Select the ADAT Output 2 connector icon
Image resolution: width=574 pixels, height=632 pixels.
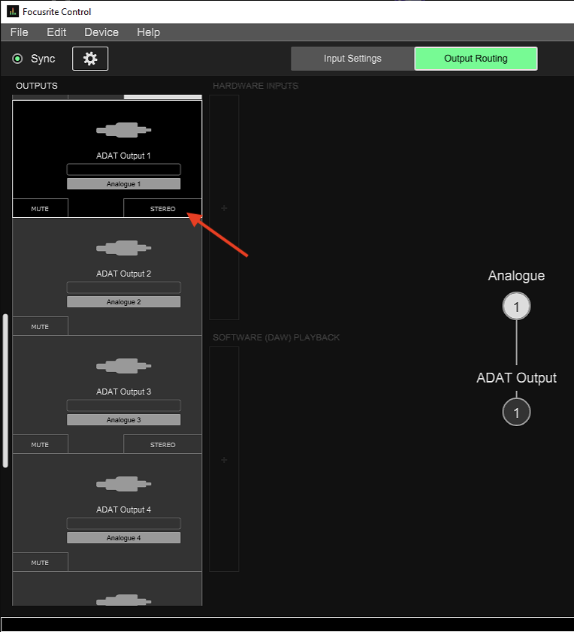click(123, 248)
